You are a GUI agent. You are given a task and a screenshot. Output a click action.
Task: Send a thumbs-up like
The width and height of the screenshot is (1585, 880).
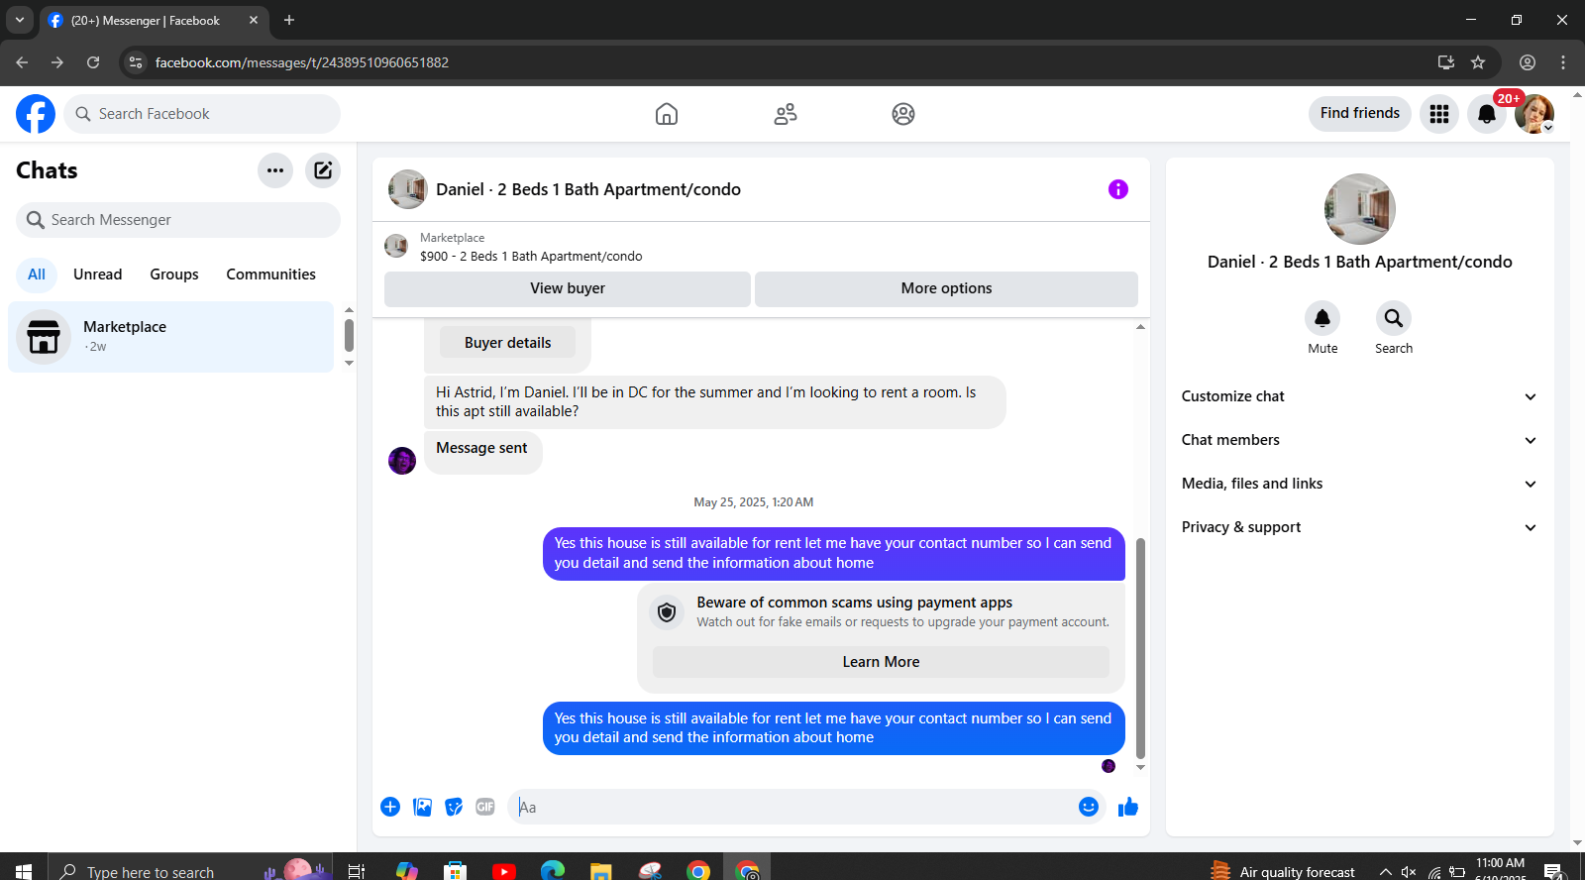pyautogui.click(x=1128, y=807)
